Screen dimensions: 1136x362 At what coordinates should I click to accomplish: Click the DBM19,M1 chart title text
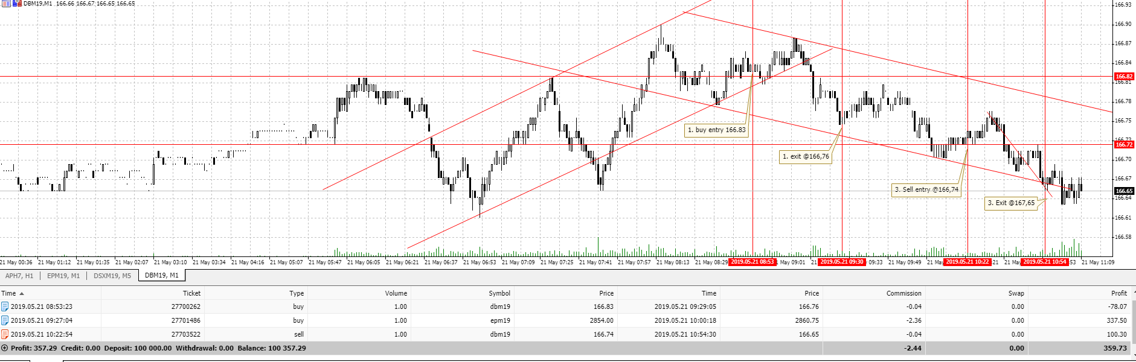click(37, 4)
